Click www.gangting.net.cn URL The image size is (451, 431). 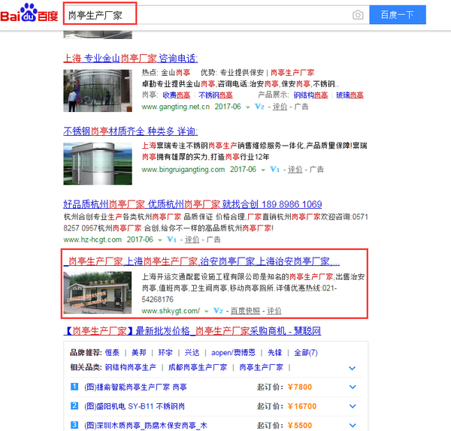coord(175,107)
